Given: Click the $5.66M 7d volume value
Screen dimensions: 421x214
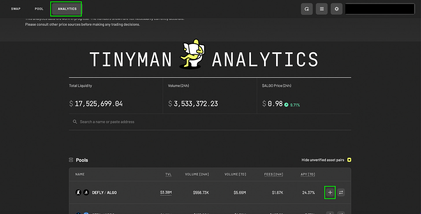Looking at the screenshot, I should click(240, 193).
